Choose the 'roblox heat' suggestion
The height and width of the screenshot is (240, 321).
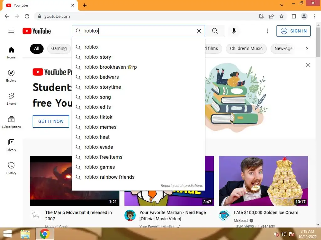click(x=138, y=137)
